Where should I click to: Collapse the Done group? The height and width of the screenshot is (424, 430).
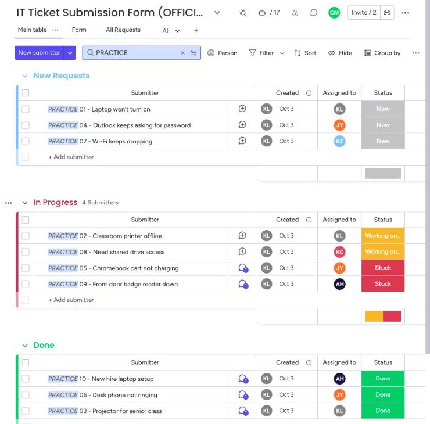point(25,346)
